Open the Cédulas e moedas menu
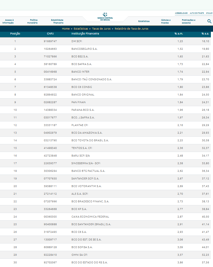This screenshot has width=213, height=267. 166,21
